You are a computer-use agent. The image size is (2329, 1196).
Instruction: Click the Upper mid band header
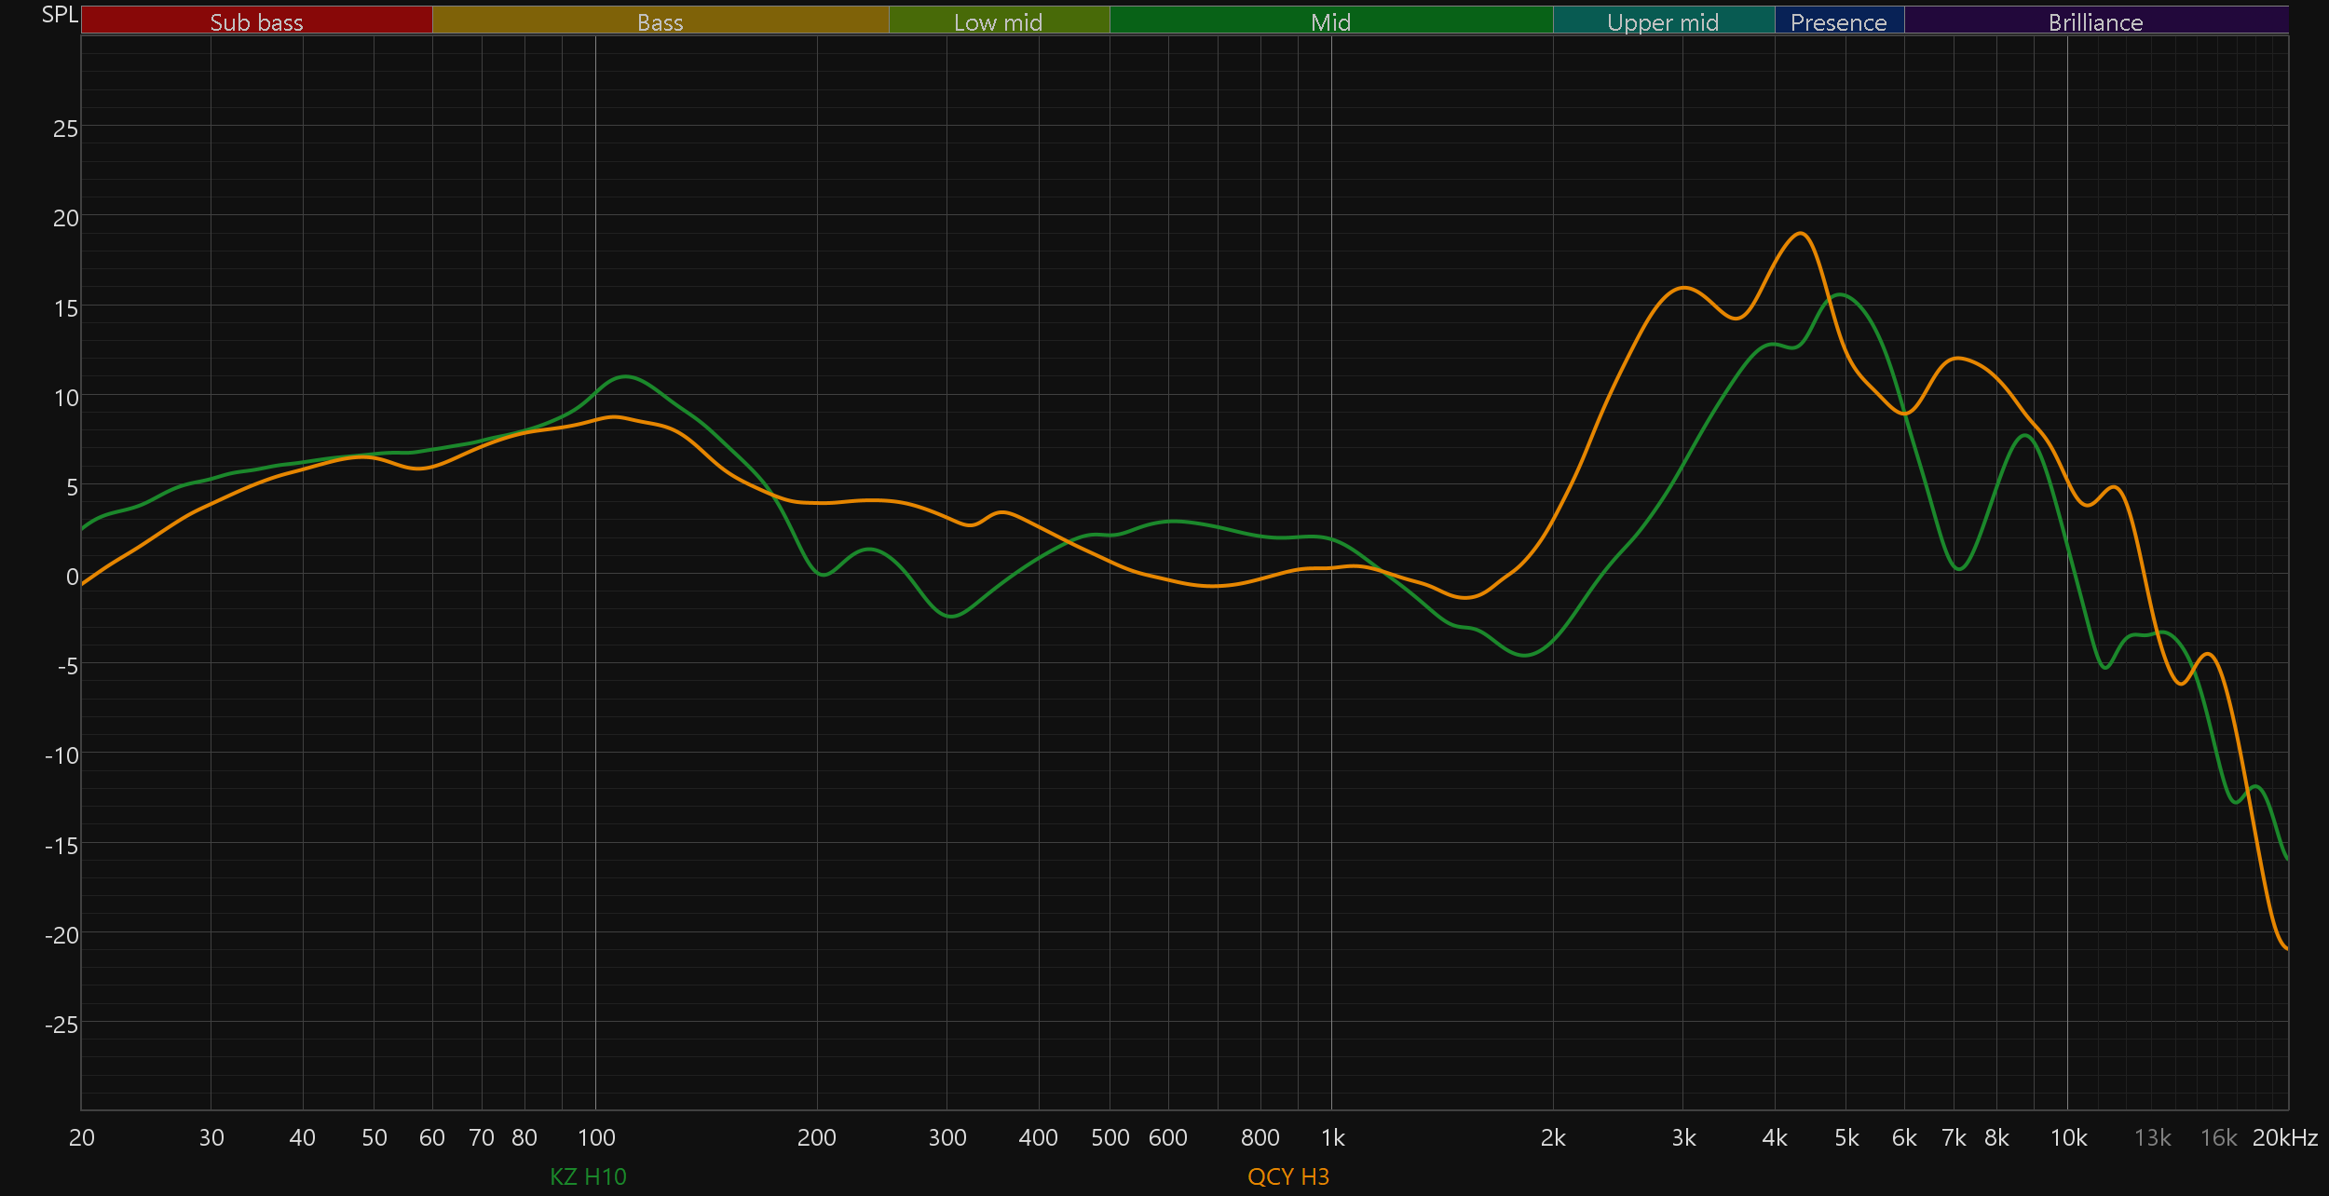click(1663, 21)
